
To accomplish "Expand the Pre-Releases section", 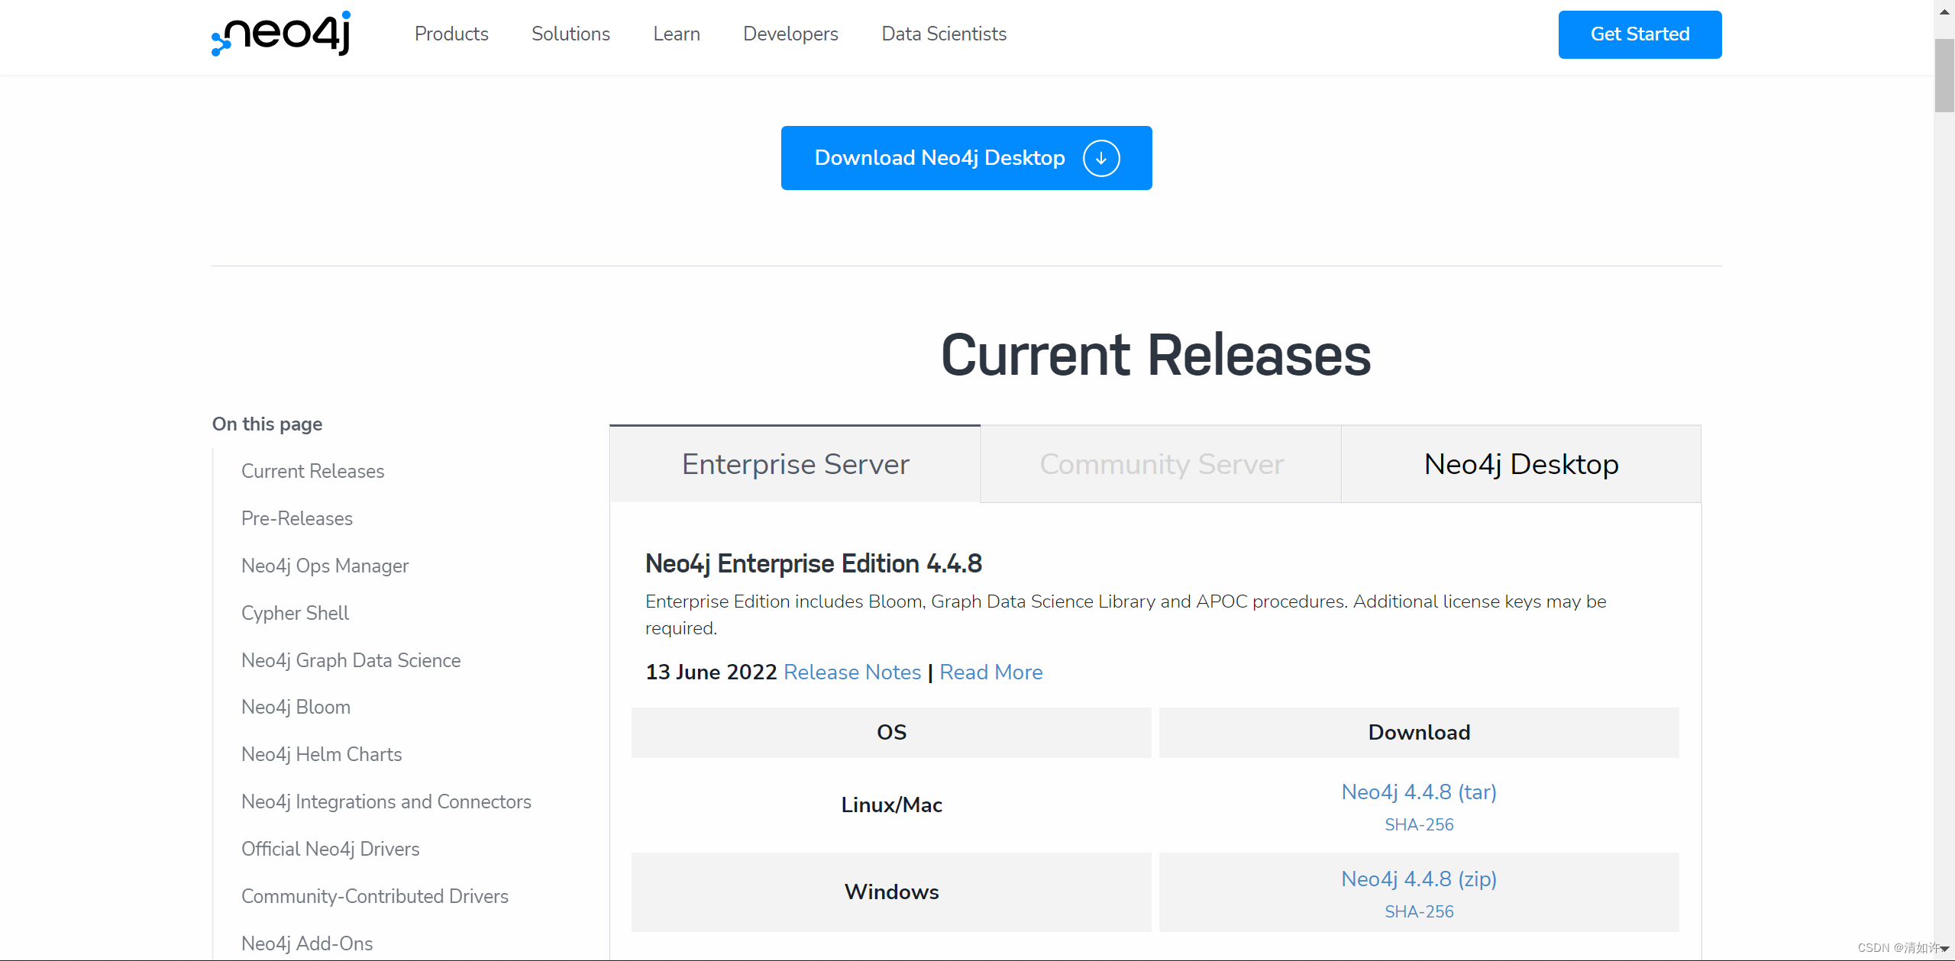I will pos(297,518).
